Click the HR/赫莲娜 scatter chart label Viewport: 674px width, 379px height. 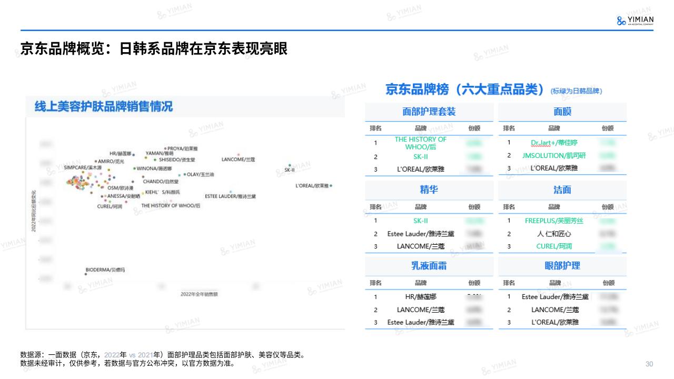120,153
